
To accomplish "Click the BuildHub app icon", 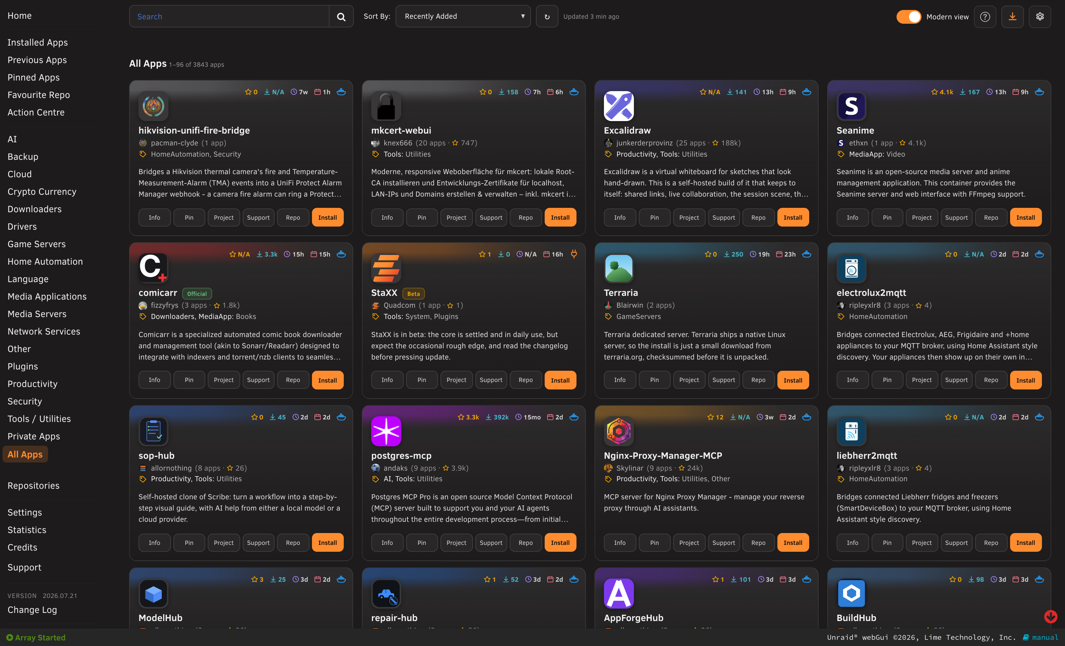I will coord(851,594).
